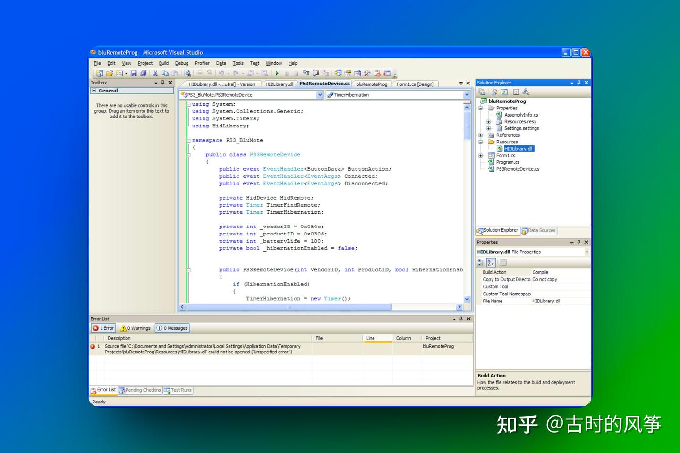The height and width of the screenshot is (453, 680).
Task: Sort errors by Line column header
Action: coord(378,338)
